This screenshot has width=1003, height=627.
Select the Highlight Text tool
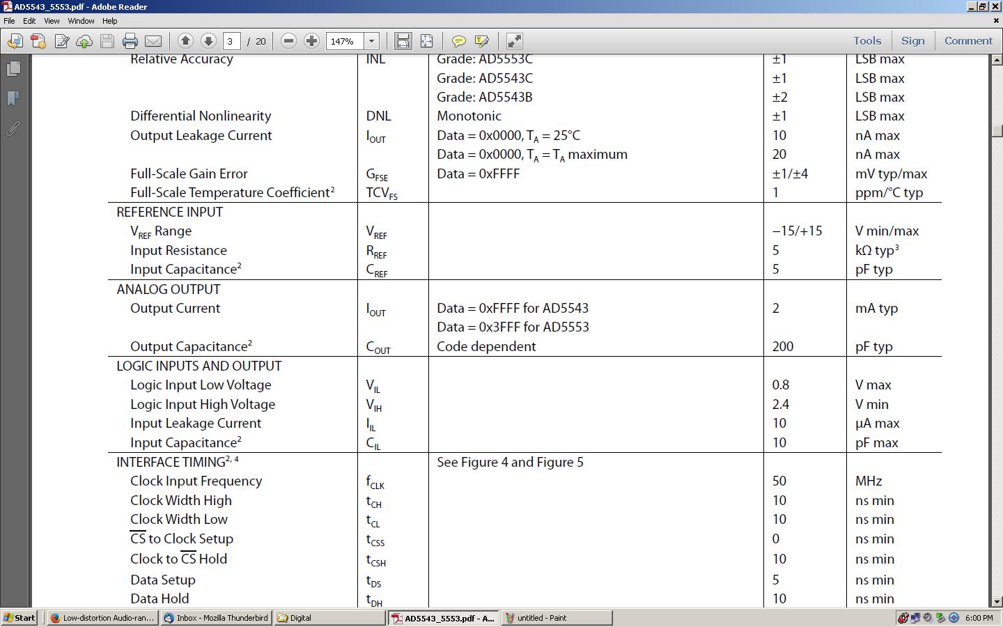481,41
